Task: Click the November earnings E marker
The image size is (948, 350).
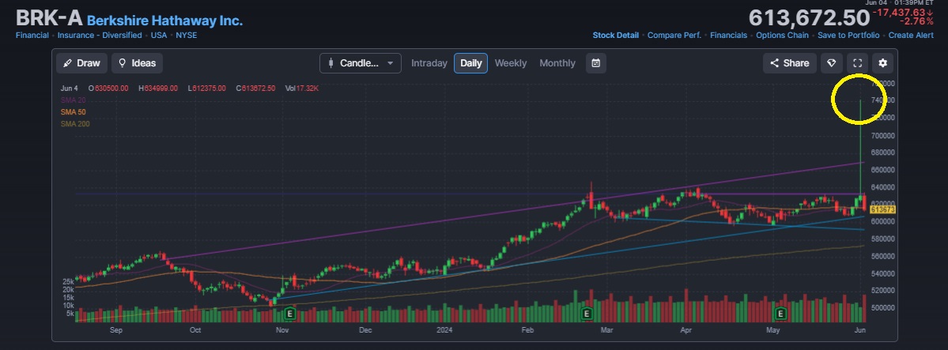Action: (289, 314)
